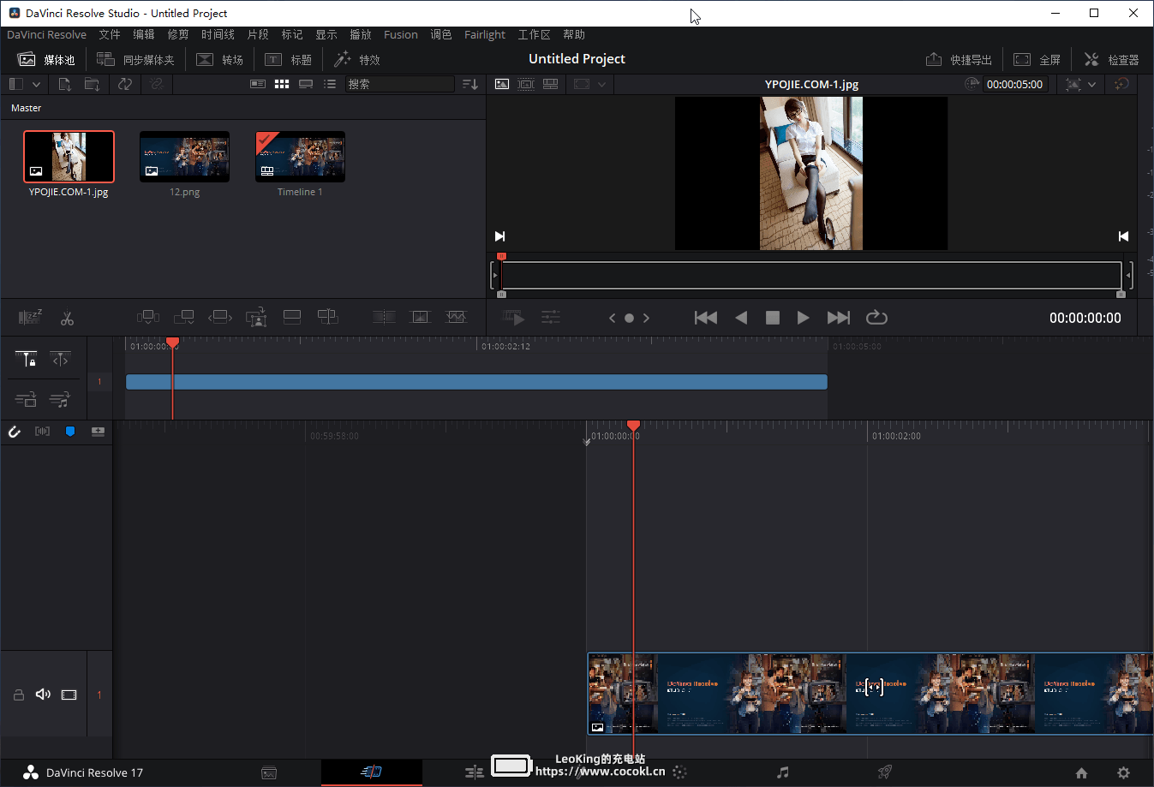Open the 转场 (Transitions) panel

[x=219, y=59]
